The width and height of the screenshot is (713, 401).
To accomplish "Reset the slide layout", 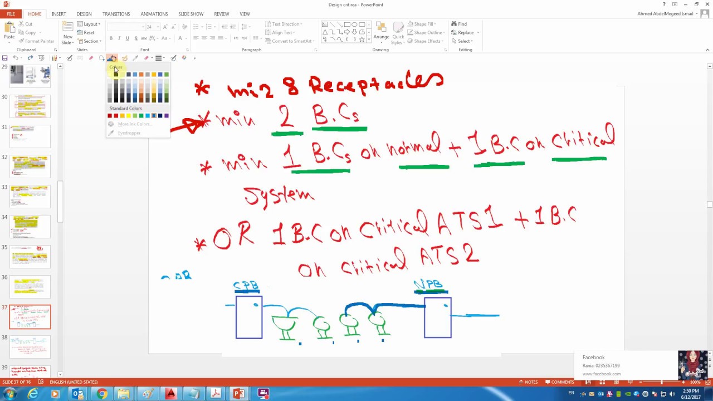I will (86, 32).
